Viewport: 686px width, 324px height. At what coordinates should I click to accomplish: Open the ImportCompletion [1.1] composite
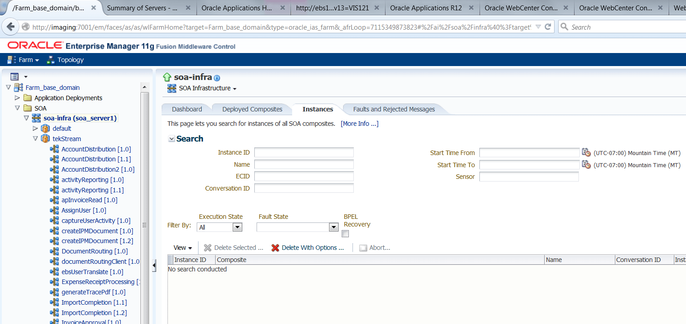(94, 302)
